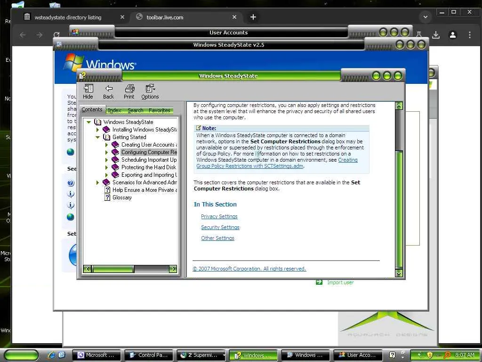482x362 pixels.
Task: Click the Glossary page icon
Action: tap(107, 197)
